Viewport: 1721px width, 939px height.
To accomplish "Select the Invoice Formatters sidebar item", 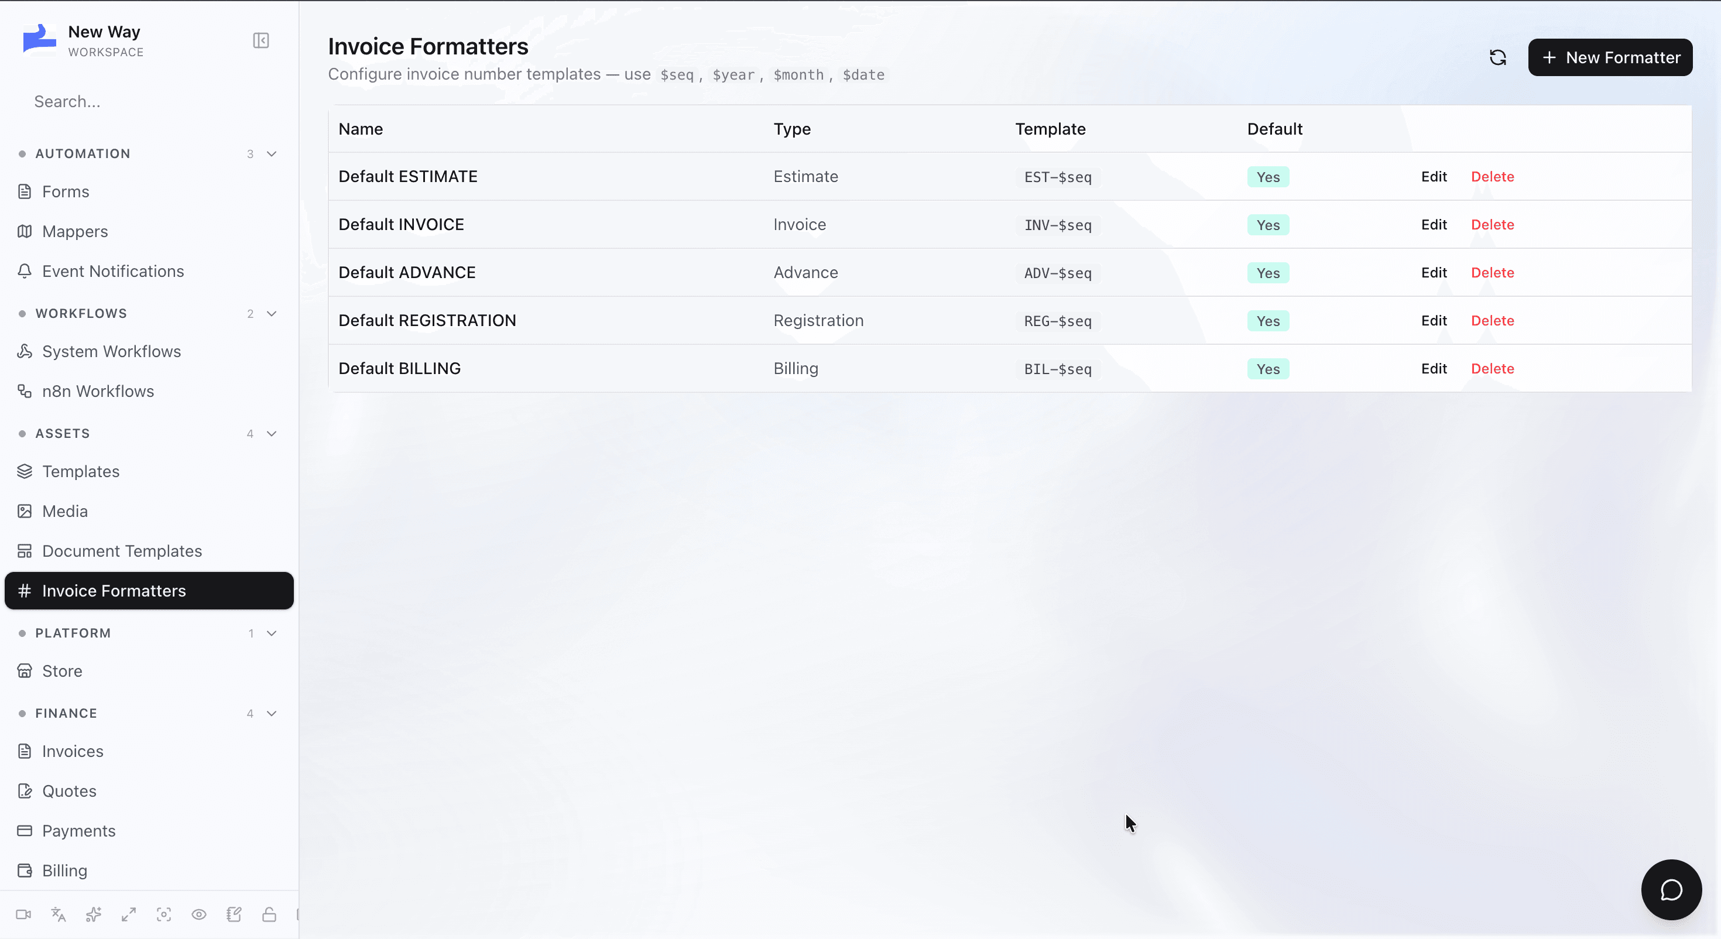I will click(x=149, y=591).
